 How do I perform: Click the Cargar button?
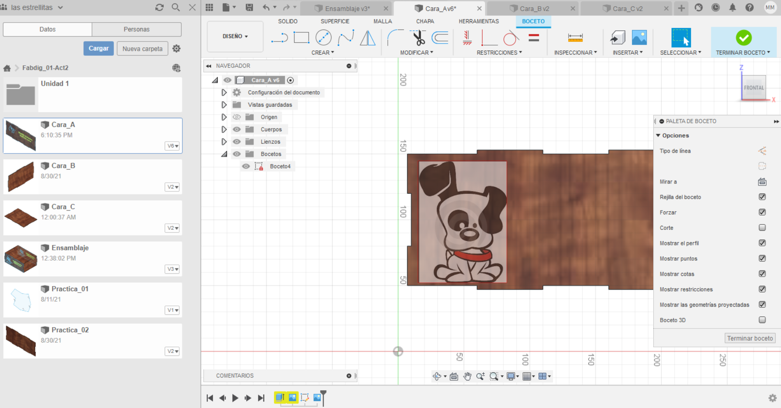[x=99, y=48]
